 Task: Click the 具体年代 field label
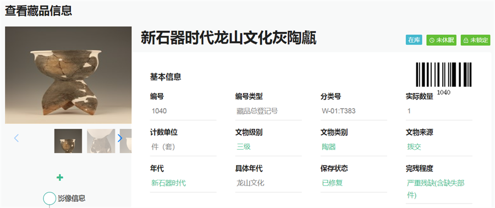[249, 168]
